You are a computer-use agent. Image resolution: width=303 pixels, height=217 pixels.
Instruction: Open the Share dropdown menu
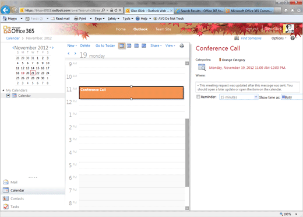click(156, 45)
